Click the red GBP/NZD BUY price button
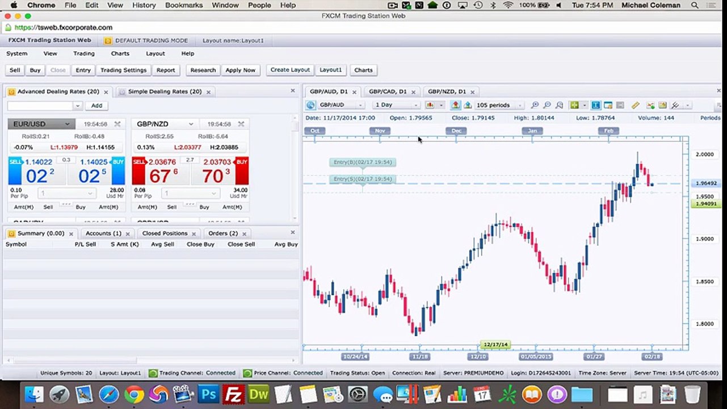The width and height of the screenshot is (727, 409). (219, 170)
